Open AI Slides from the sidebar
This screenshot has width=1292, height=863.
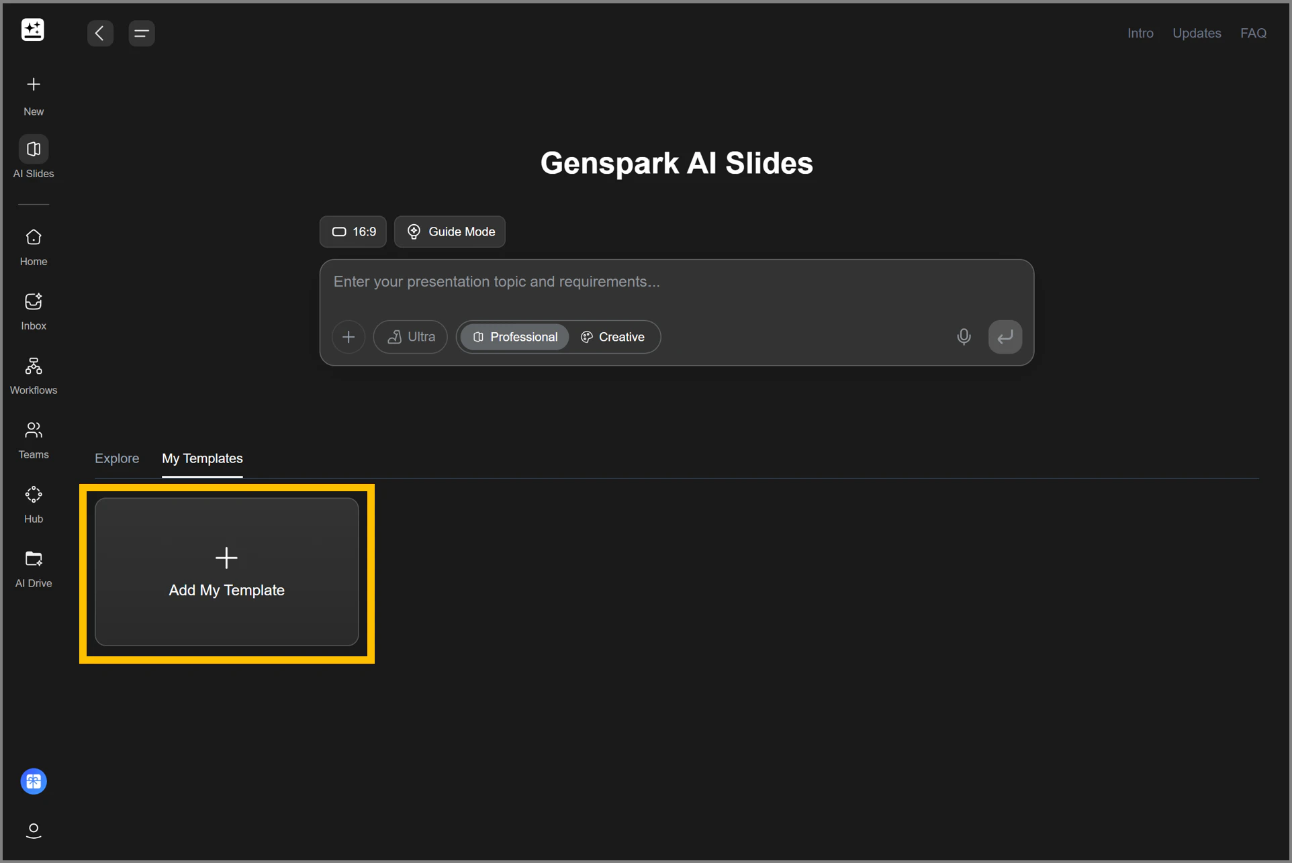[x=34, y=150]
